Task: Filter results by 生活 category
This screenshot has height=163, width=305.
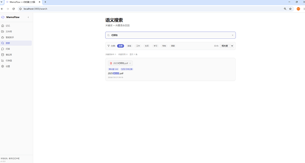Action: pyautogui.click(x=147, y=46)
